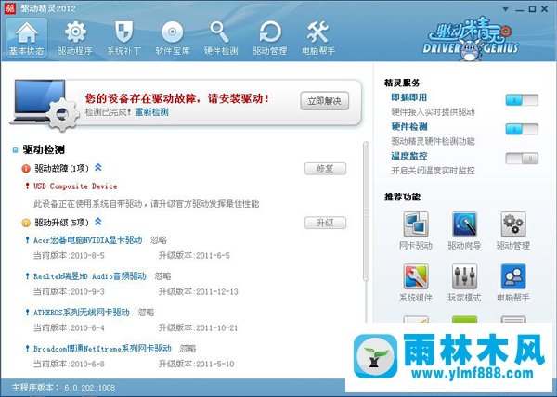
Task: Open the 硬件检测 magnifier icon
Action: tap(221, 38)
